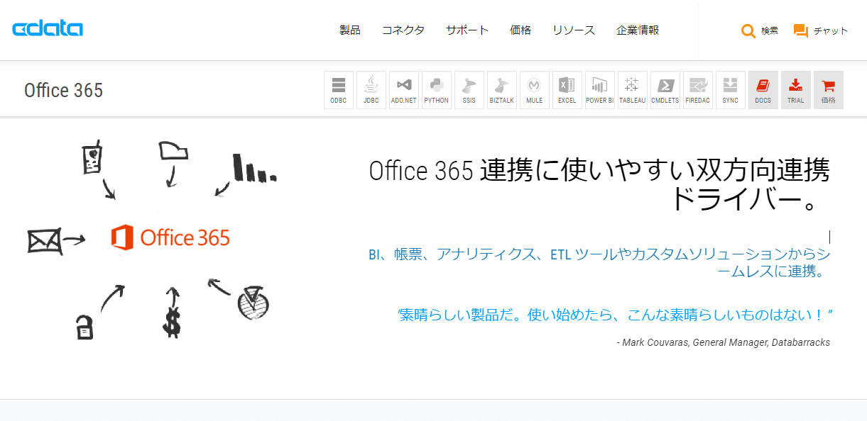Viewport: 867px width, 421px height.
Task: Click the search magnifier icon
Action: pos(748,30)
